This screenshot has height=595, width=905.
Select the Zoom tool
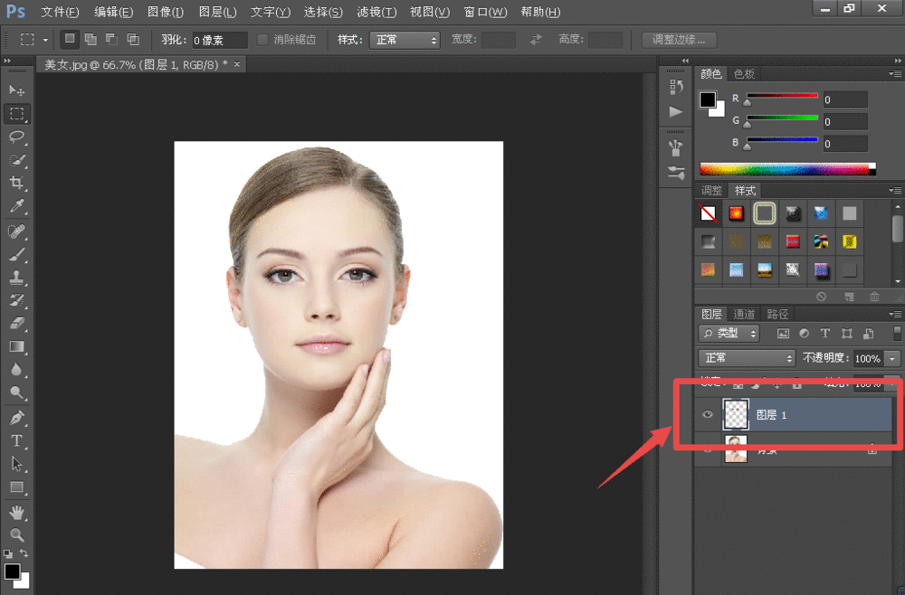pyautogui.click(x=16, y=534)
